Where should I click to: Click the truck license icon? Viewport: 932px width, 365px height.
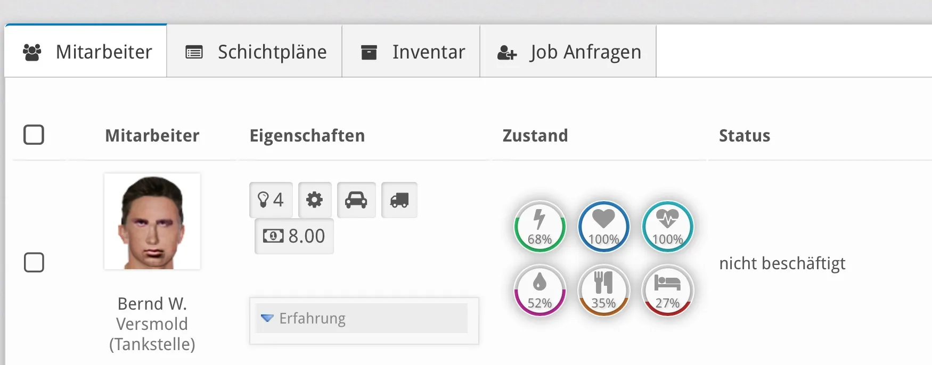(399, 200)
